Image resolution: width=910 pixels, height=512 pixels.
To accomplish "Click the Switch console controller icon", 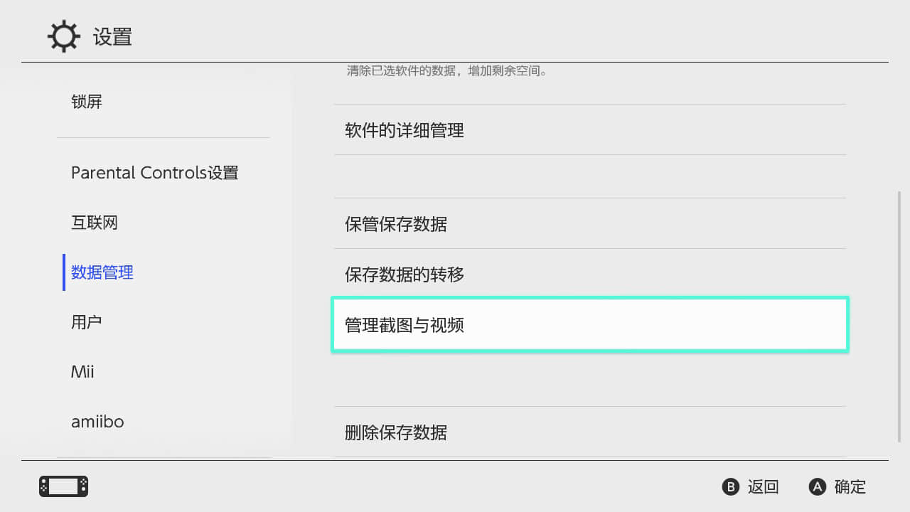I will (x=63, y=486).
